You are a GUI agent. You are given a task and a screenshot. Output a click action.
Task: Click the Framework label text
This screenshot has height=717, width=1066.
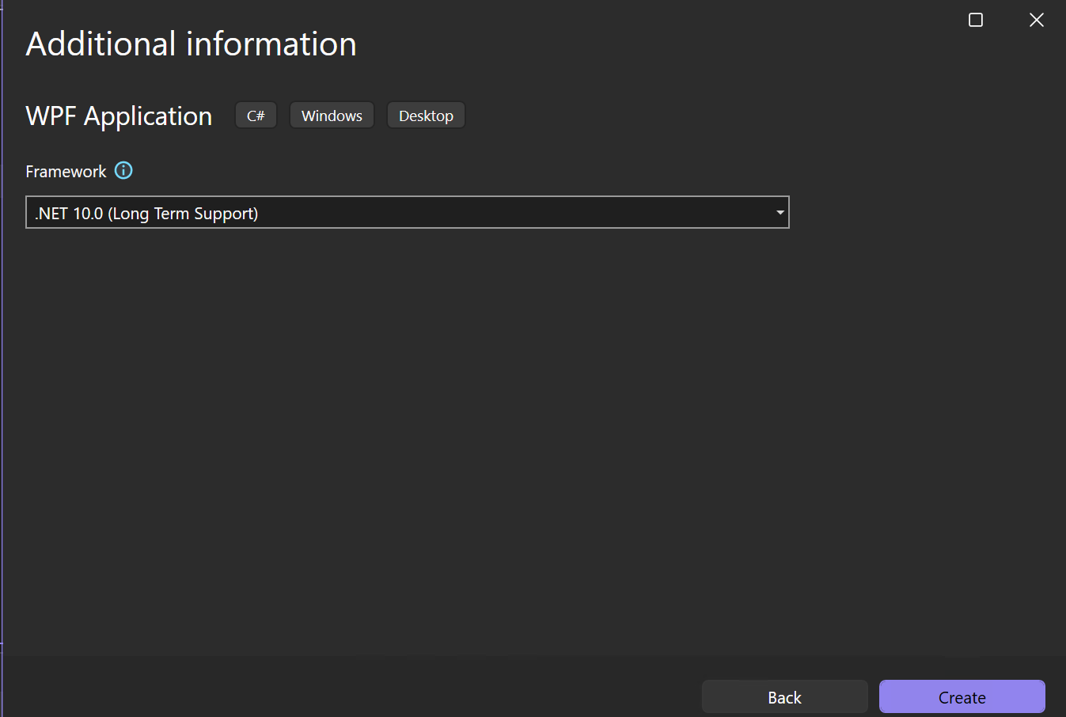(66, 171)
